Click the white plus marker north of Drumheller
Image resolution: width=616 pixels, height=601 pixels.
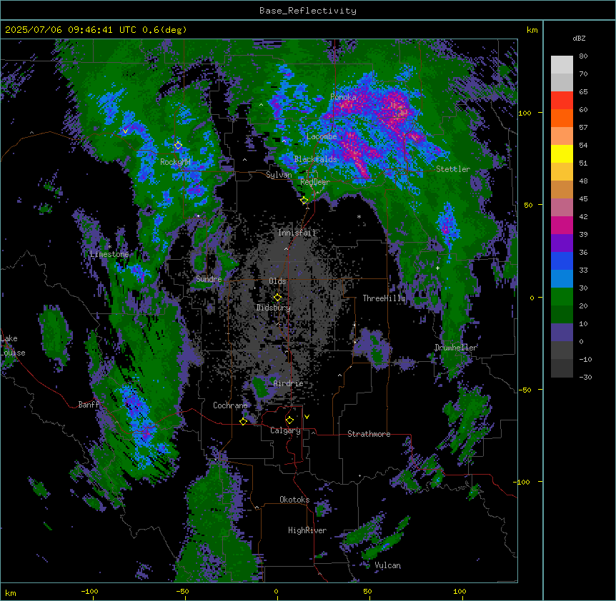click(437, 268)
